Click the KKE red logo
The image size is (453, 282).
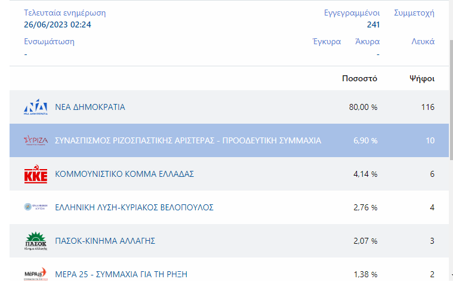pos(36,174)
